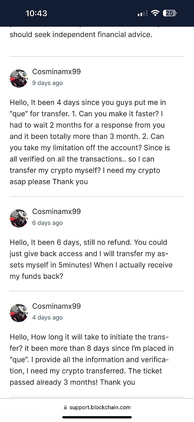This screenshot has height=422, width=194.
Task: Tap the "should seek independent financial advice" text
Action: pos(81,34)
